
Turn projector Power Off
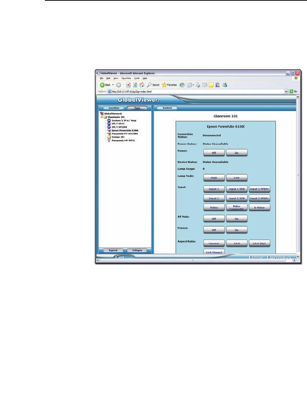[214, 153]
